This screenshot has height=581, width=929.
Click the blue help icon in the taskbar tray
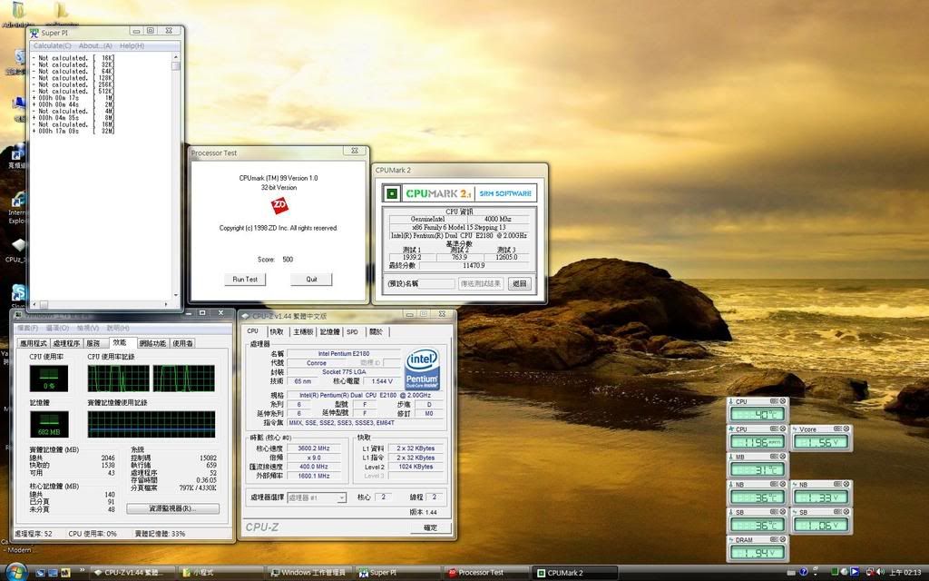pyautogui.click(x=804, y=572)
